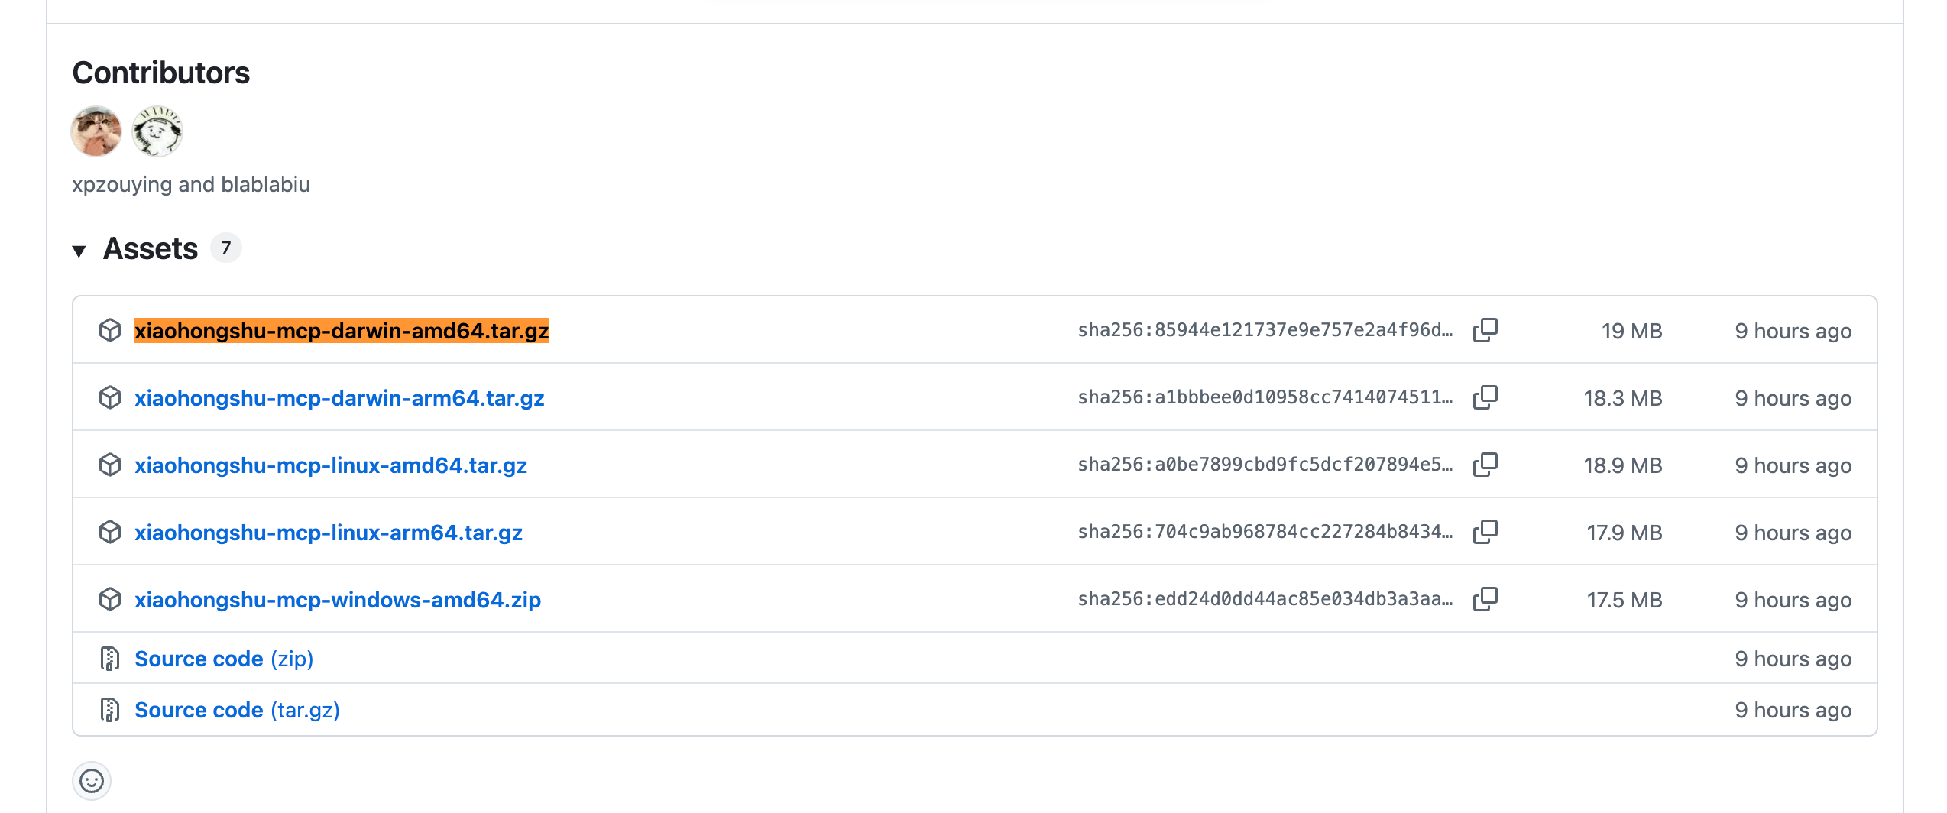The width and height of the screenshot is (1947, 813).
Task: Open xpzouying's contributor avatar
Action: (96, 131)
